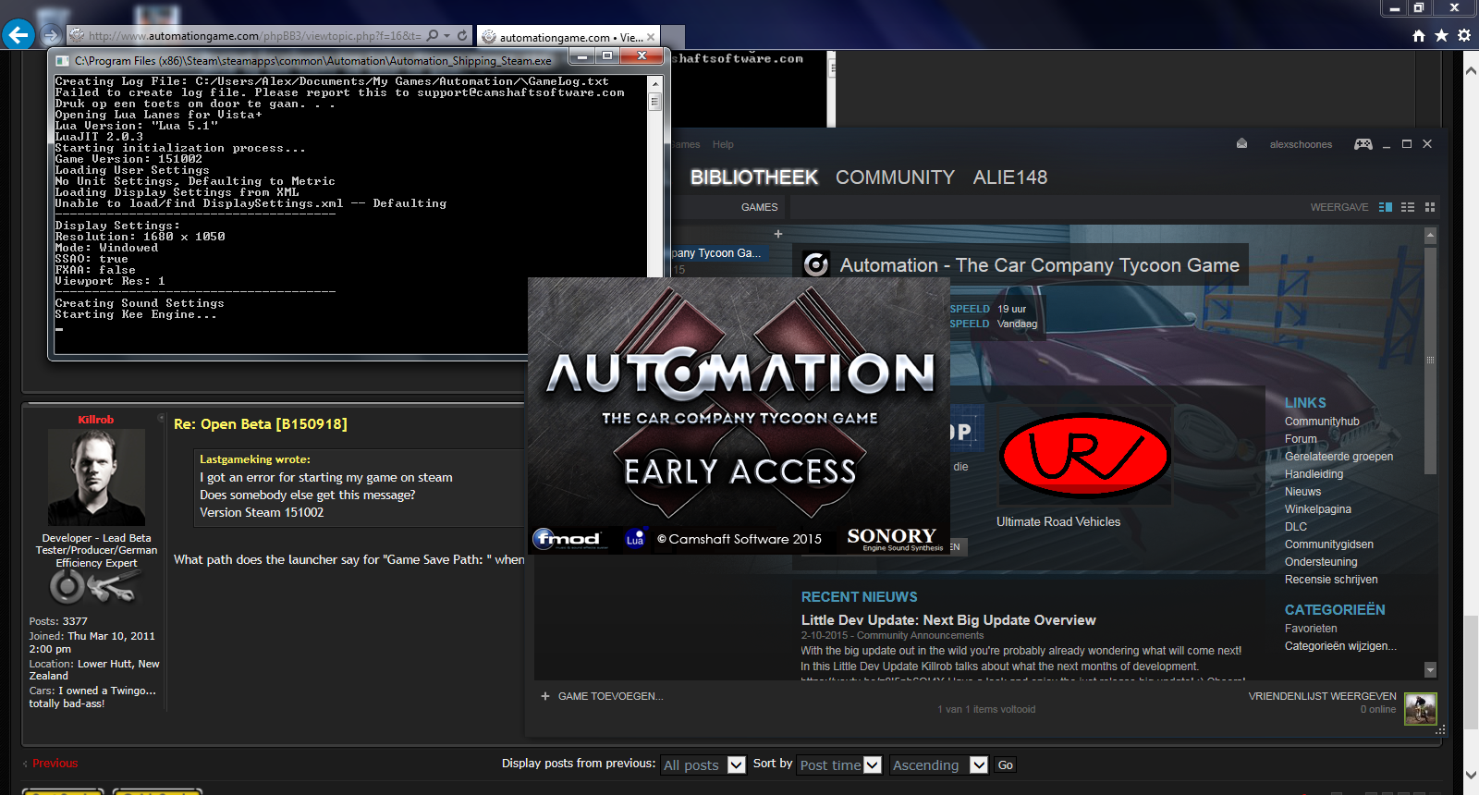Click the Automation game icon in header
This screenshot has width=1479, height=795.
pos(816,264)
